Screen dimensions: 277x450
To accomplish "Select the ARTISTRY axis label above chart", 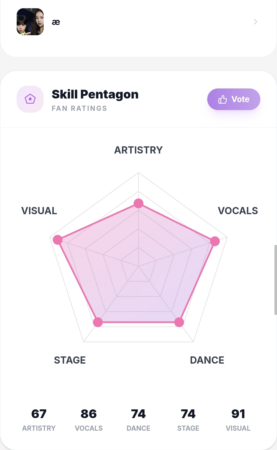I will [x=138, y=150].
